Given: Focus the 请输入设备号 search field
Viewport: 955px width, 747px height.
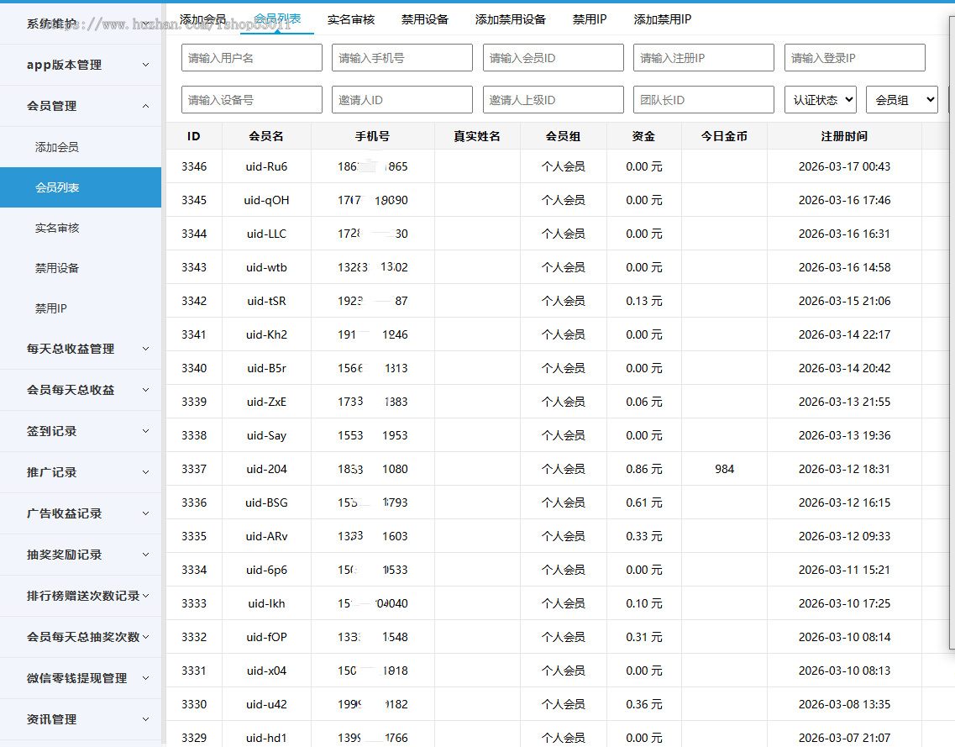Looking at the screenshot, I should pos(251,100).
